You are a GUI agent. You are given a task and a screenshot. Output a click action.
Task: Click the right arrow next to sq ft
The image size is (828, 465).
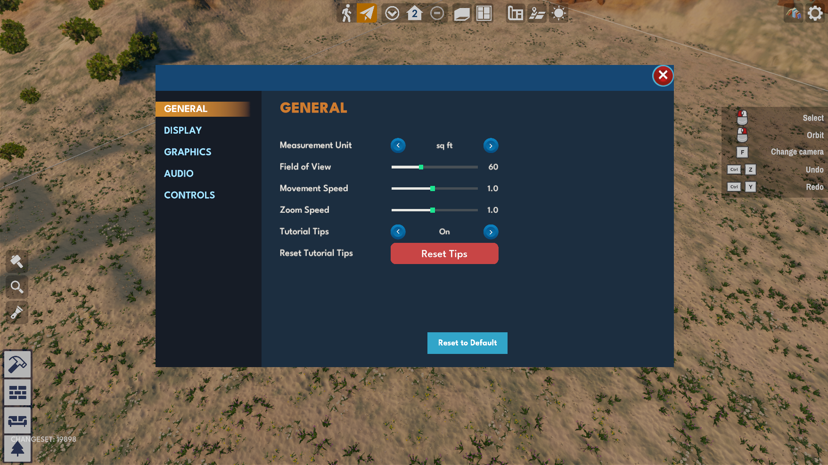pyautogui.click(x=491, y=145)
